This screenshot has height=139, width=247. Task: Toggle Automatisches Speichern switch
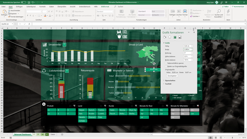point(23,2)
